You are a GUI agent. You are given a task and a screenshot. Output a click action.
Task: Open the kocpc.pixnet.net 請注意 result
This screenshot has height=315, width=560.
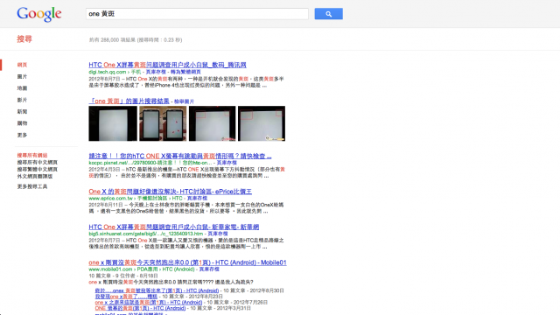coord(180,156)
